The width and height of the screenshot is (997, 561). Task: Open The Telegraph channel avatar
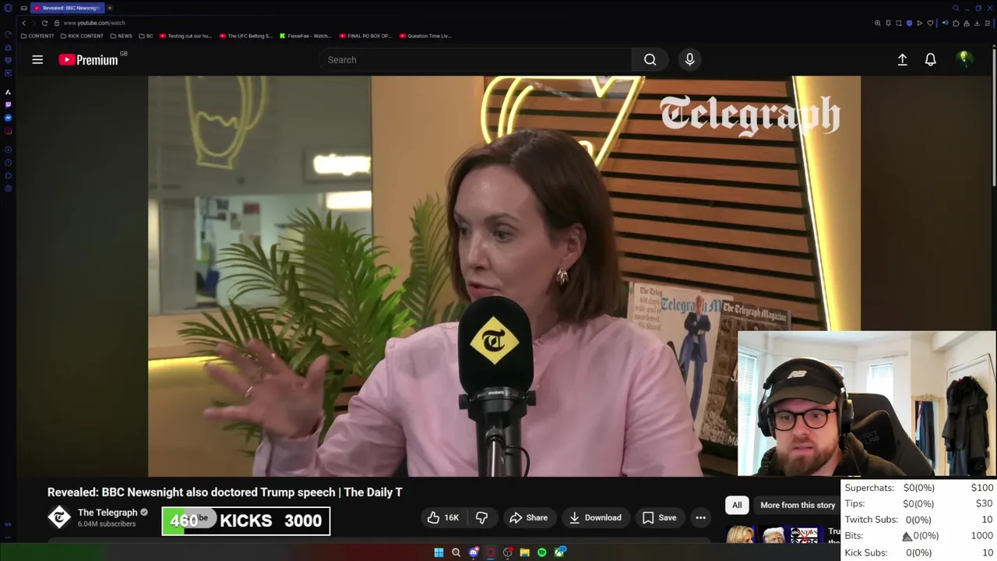59,517
